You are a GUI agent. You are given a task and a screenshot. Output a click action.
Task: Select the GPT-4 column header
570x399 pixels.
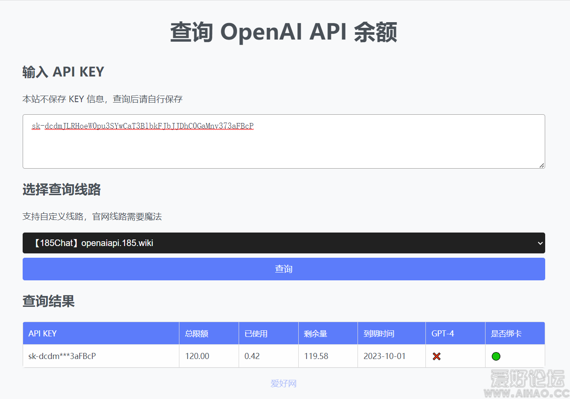(455, 333)
